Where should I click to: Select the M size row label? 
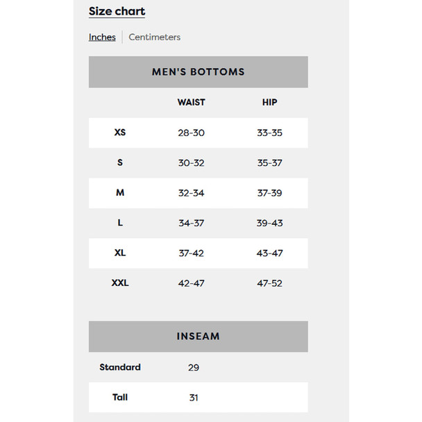coord(120,193)
